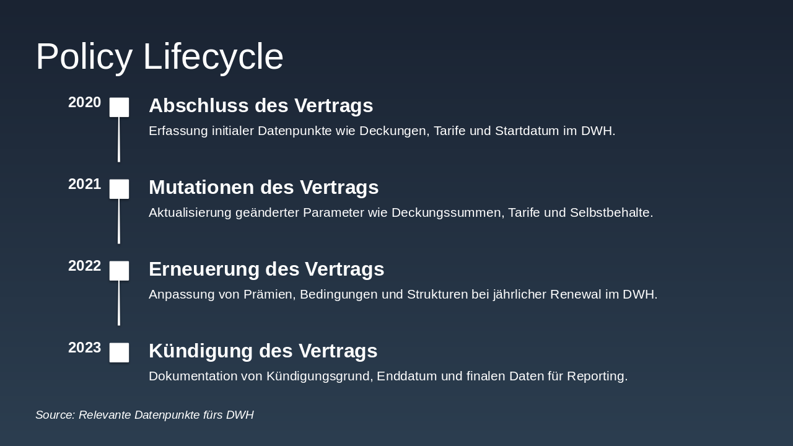Click the "Kündigung des Vertrags" heading

(x=263, y=351)
